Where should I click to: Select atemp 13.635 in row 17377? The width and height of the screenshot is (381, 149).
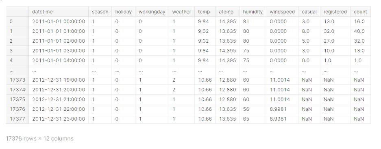(227, 119)
